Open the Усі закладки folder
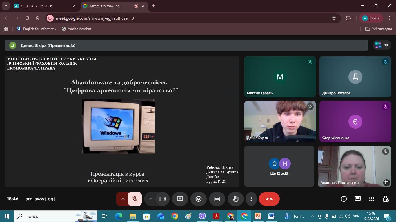This screenshot has height=222, width=396. 379,29
